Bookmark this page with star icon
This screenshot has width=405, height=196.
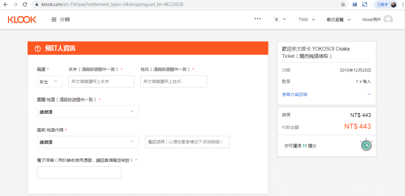[343, 4]
